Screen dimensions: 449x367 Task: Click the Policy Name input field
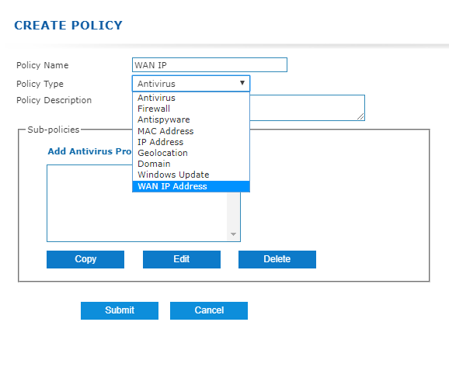(x=210, y=65)
